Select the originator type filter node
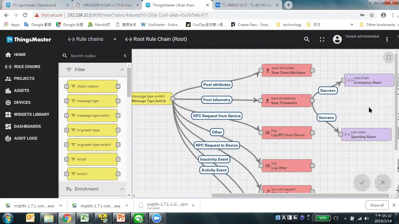The width and height of the screenshot is (399, 224). [x=92, y=130]
